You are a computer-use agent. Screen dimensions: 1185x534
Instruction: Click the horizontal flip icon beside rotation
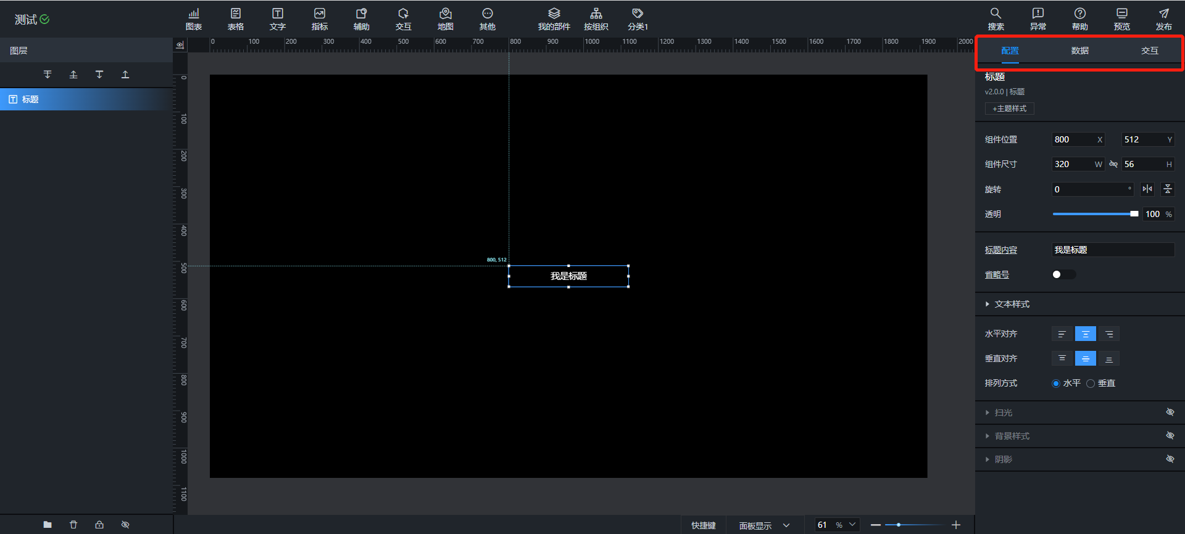pos(1147,189)
